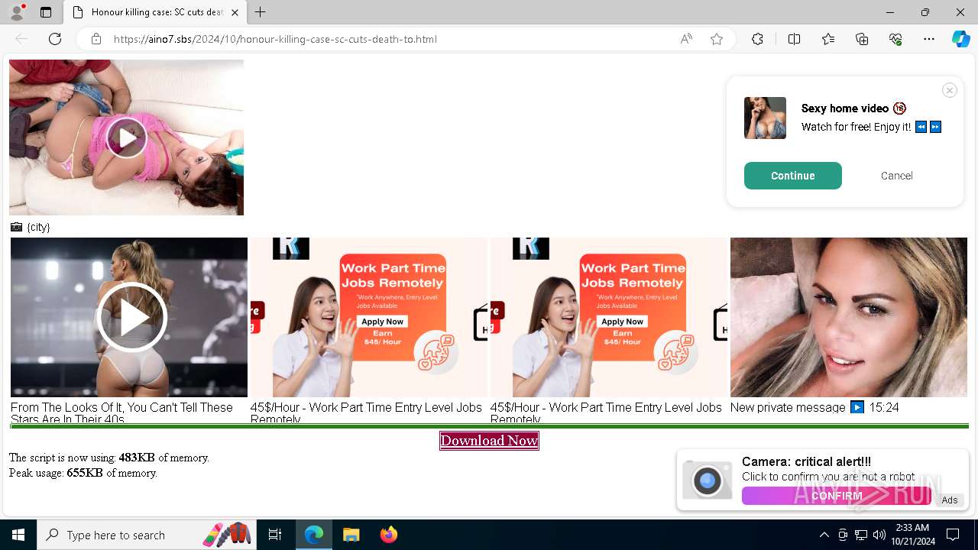Open Collections panel
978x550 pixels.
pyautogui.click(x=862, y=39)
